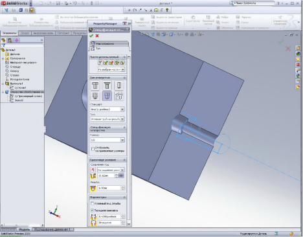Select the threaded hole feature in tree

pyautogui.click(x=23, y=92)
